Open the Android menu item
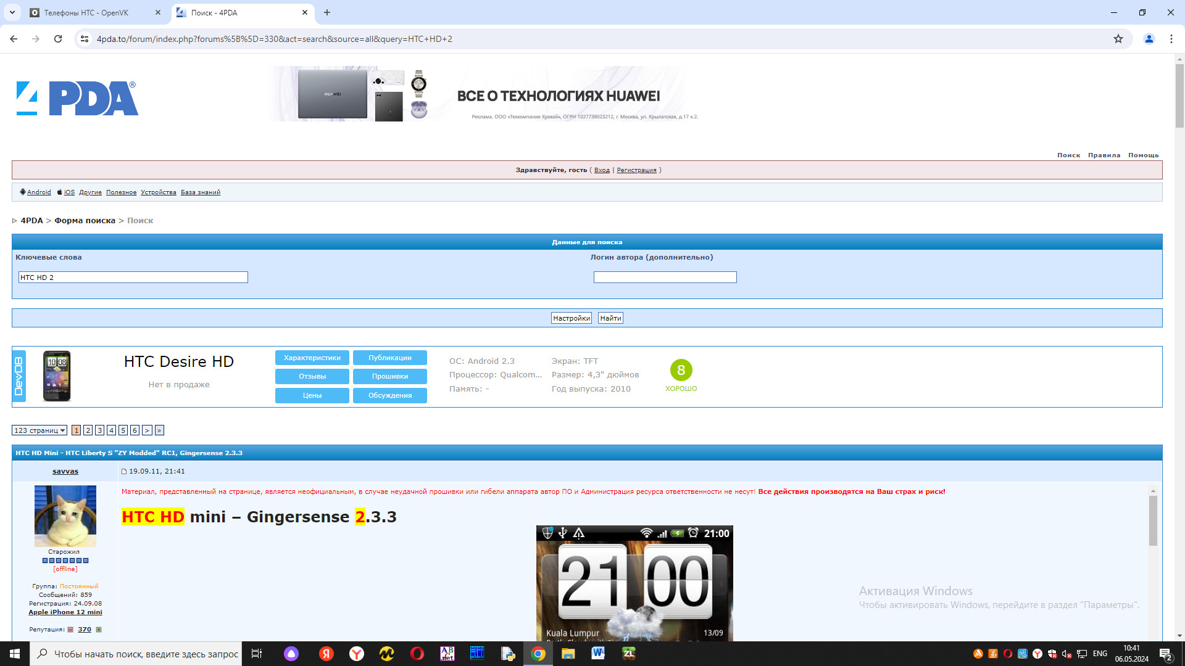This screenshot has height=666, width=1185. coord(38,192)
